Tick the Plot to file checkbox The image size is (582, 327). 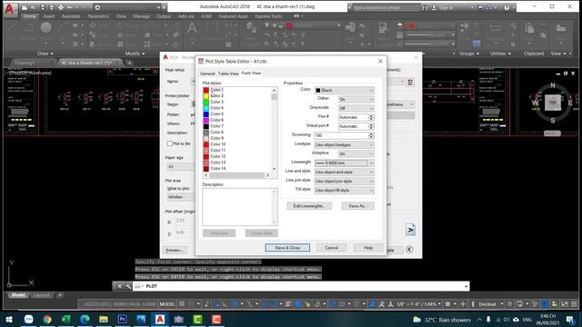[170, 144]
